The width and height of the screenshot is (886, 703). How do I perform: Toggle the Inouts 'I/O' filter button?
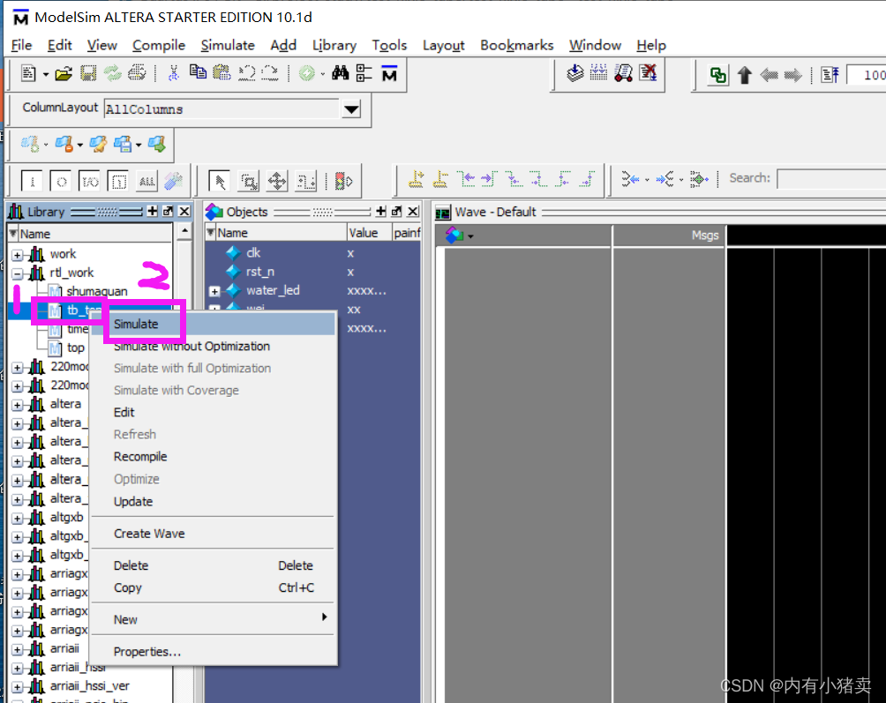pos(90,182)
